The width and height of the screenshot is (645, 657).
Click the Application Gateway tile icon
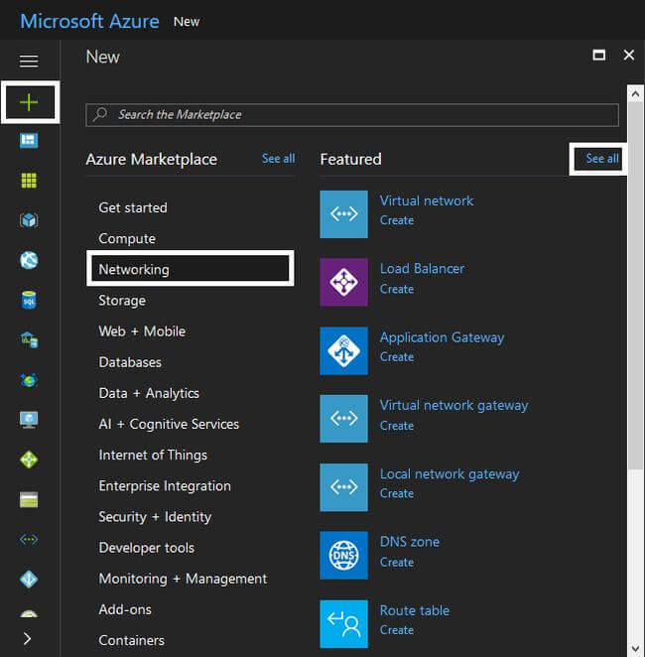coord(343,350)
